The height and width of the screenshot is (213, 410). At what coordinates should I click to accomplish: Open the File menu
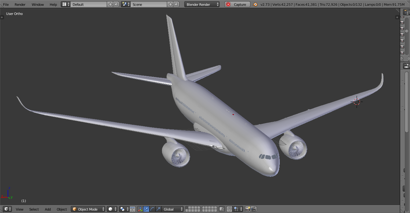pos(6,5)
